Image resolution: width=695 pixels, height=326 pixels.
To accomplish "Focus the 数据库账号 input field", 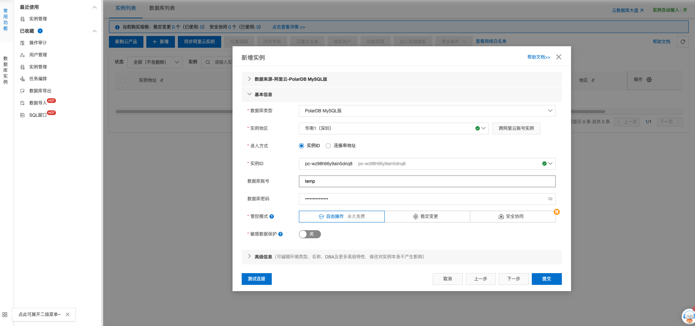I will pos(427,181).
